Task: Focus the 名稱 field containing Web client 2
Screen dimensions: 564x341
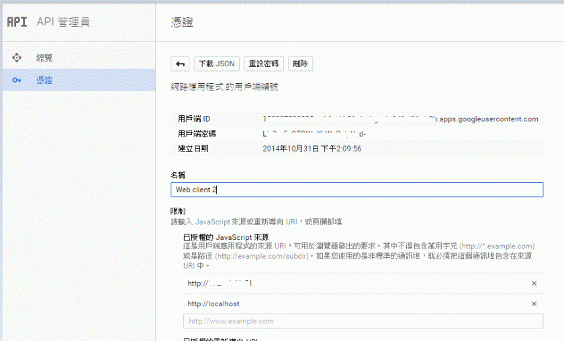Action: click(x=357, y=190)
